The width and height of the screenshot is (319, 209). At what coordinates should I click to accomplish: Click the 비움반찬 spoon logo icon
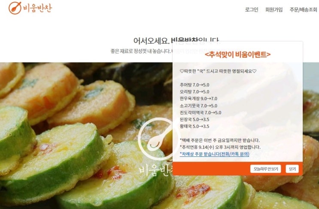click(15, 8)
